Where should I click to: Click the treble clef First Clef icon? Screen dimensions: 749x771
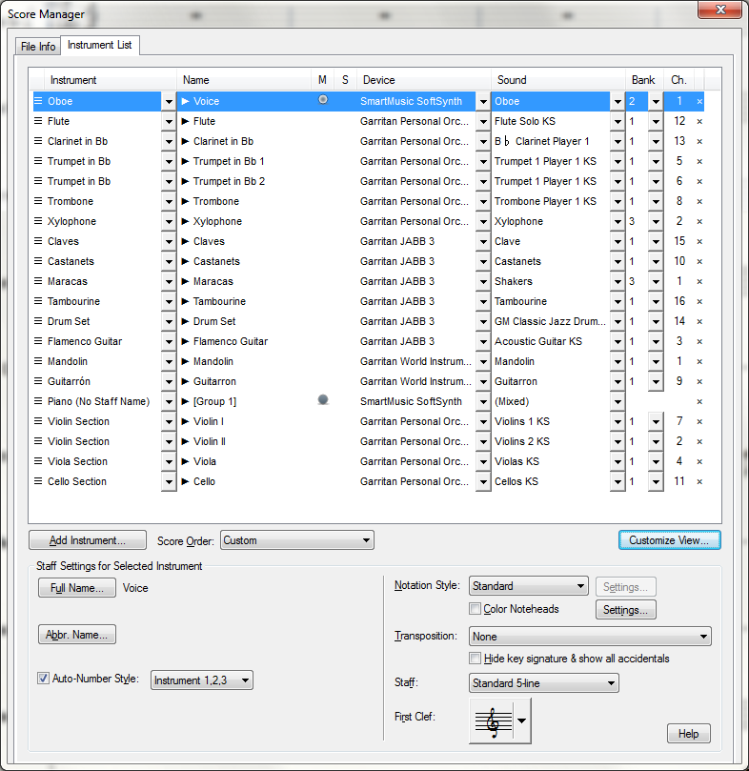coord(493,721)
